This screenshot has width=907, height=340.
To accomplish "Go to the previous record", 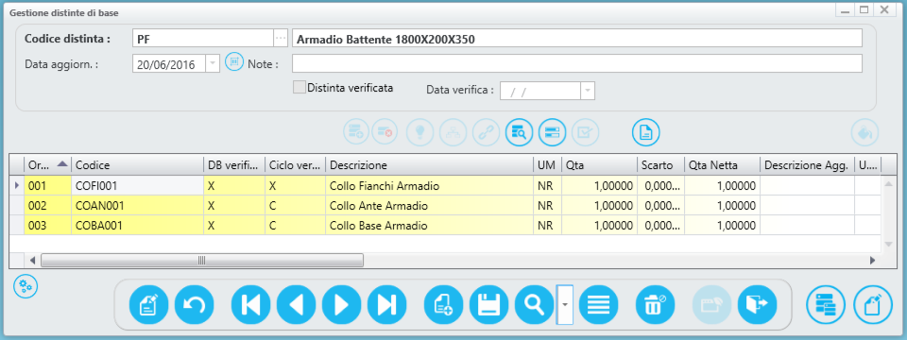I will (x=296, y=305).
